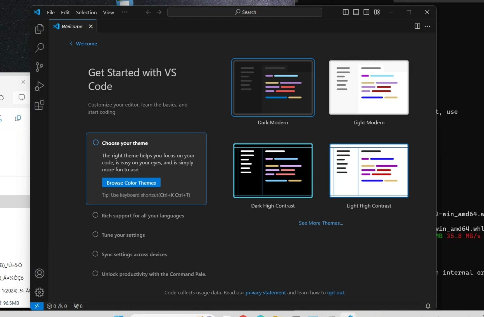Viewport: 484px width, 317px height.
Task: Click the command center Search box
Action: 245,12
